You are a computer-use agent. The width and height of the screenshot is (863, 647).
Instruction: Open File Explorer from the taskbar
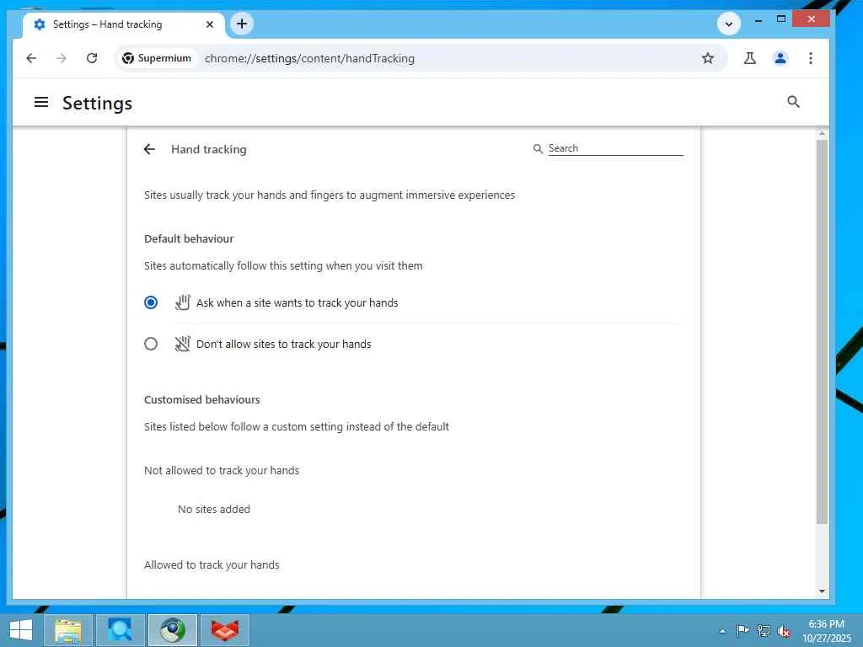coord(68,630)
